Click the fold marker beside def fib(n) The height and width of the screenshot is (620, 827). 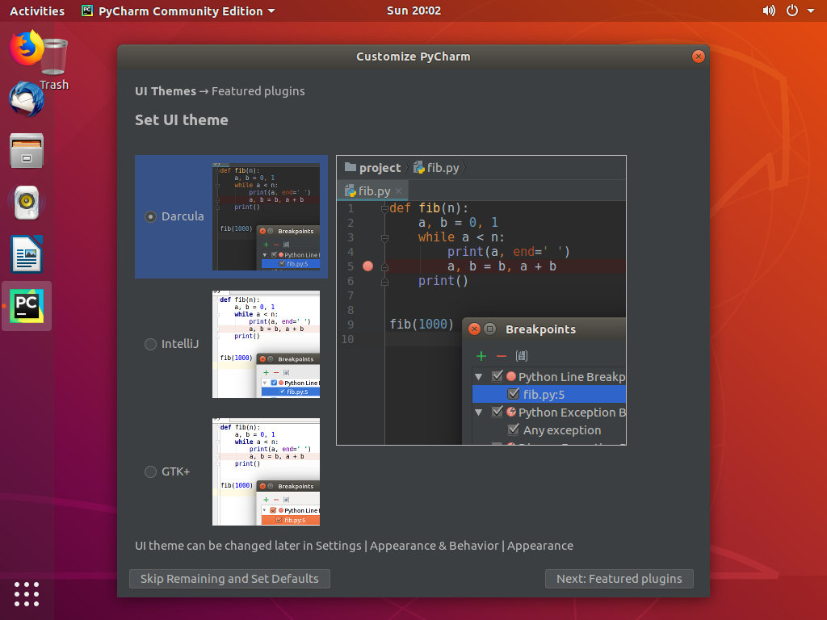click(x=384, y=209)
